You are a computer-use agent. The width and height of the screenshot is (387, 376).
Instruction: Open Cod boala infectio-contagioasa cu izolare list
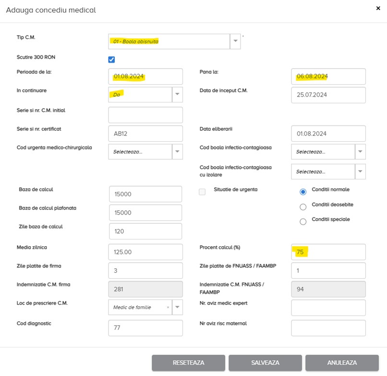pos(360,172)
